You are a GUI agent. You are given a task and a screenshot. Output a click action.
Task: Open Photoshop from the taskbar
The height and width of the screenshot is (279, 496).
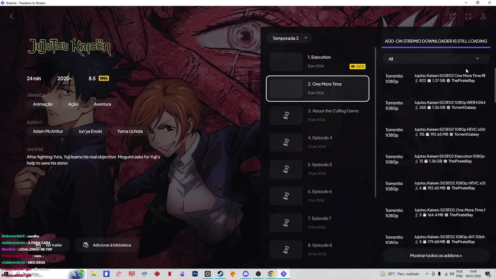(195, 274)
